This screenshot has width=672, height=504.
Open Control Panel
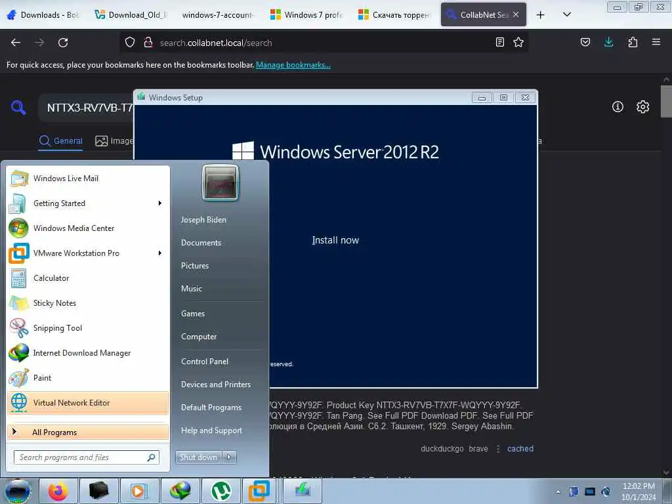[205, 362]
